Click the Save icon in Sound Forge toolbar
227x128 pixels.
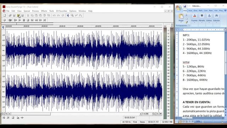coord(14,15)
